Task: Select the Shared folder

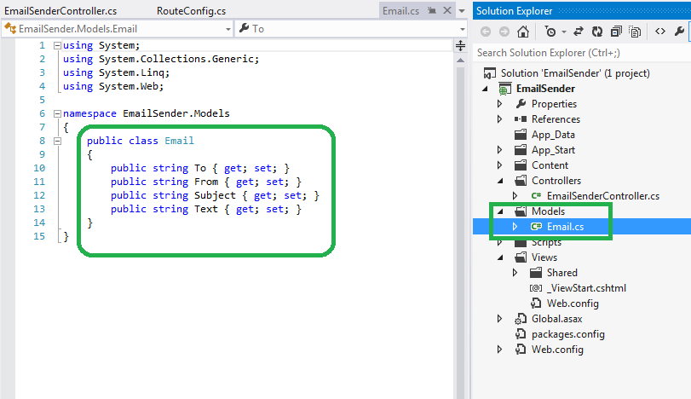Action: click(561, 273)
